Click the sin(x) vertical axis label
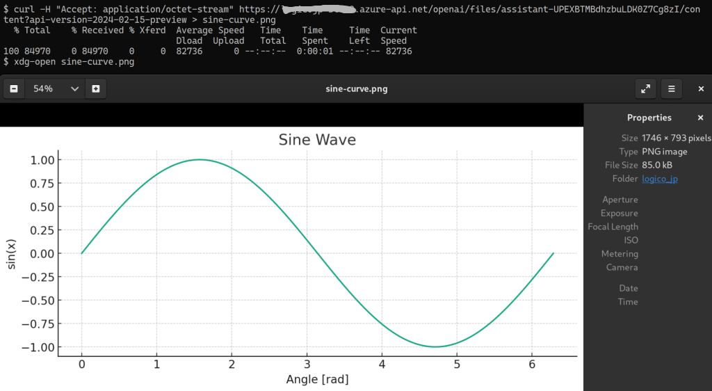The width and height of the screenshot is (712, 391). (12, 253)
